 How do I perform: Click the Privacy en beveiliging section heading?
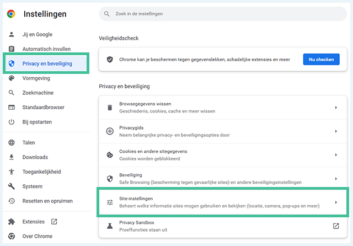click(124, 87)
